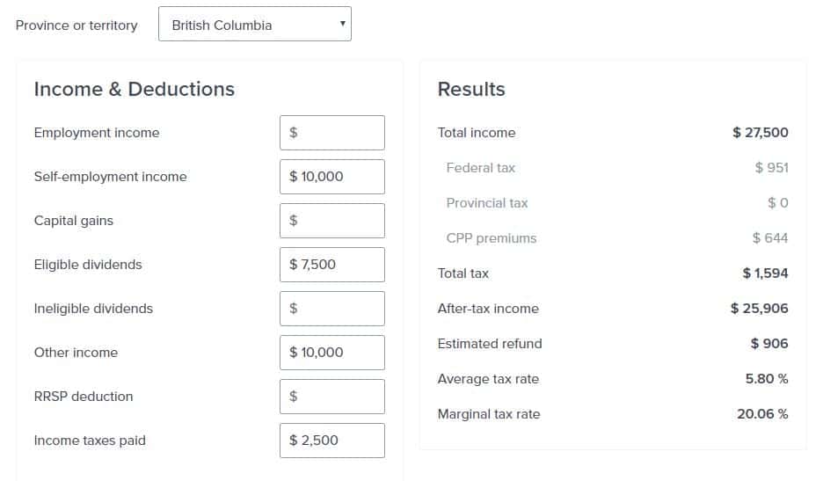
Task: Click the Marginal tax rate 20.06 %
Action: [x=762, y=414]
